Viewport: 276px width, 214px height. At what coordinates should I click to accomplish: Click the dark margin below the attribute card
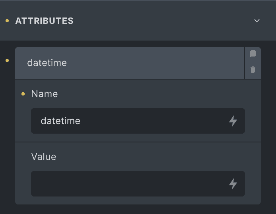point(138,209)
